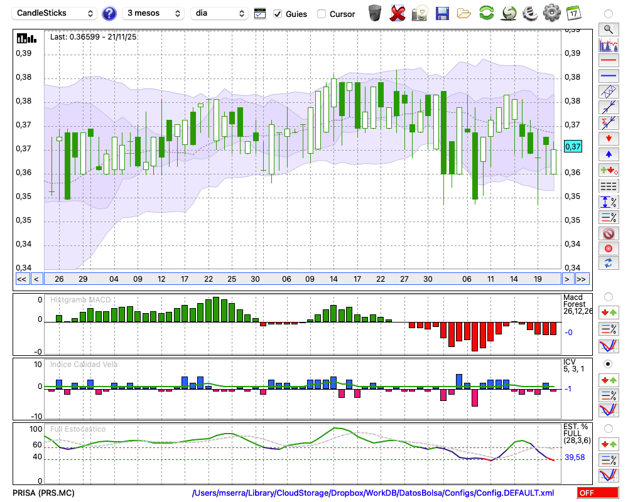Open the calendar icon showing 17
The height and width of the screenshot is (502, 628).
(573, 13)
